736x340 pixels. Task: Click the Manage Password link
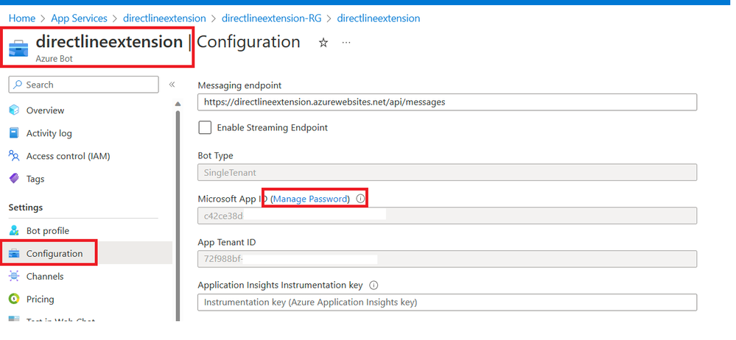click(311, 199)
